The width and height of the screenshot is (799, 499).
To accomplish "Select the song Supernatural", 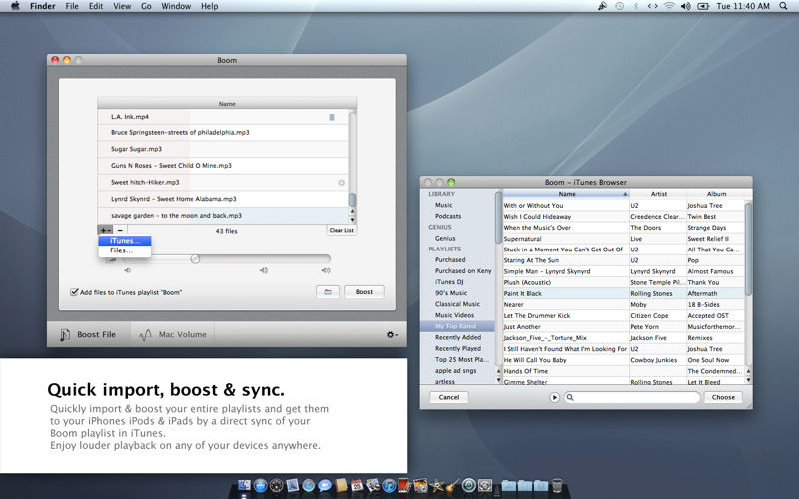I will (522, 239).
